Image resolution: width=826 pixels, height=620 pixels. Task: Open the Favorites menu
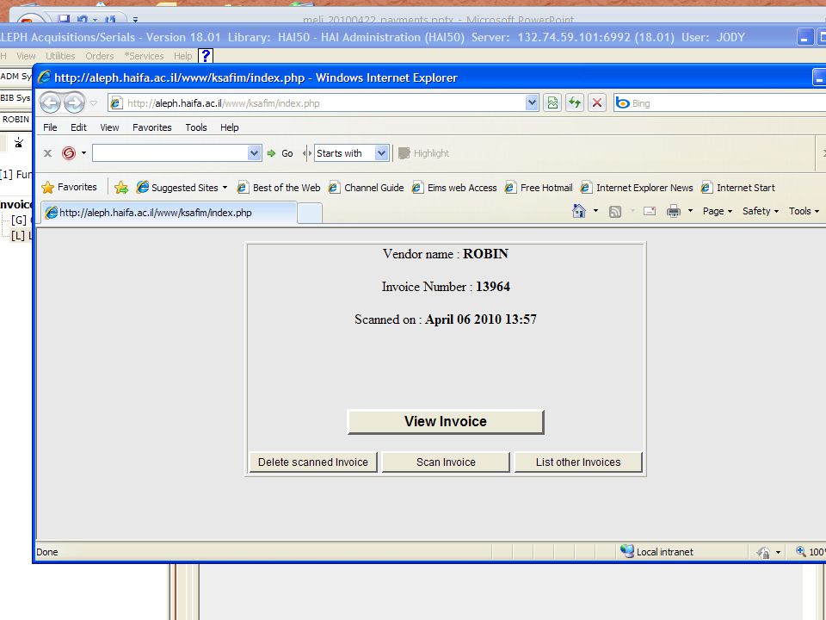[151, 127]
